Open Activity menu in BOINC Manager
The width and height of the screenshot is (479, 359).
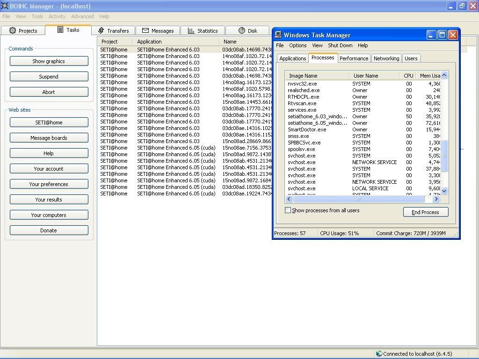click(x=57, y=16)
